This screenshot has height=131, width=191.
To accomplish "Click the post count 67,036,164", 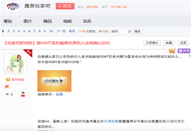I will tap(119, 7).
